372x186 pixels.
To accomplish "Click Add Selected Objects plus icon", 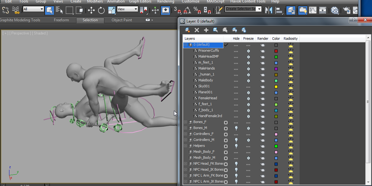I will tap(206, 30).
